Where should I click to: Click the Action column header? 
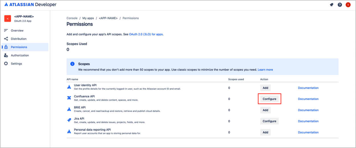pyautogui.click(x=264, y=79)
